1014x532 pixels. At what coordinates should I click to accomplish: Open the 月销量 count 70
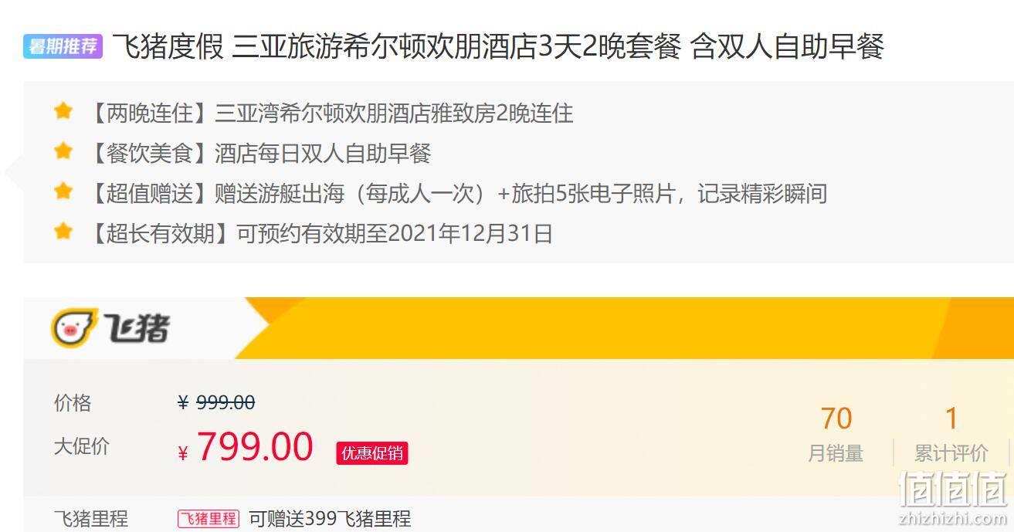pos(836,418)
